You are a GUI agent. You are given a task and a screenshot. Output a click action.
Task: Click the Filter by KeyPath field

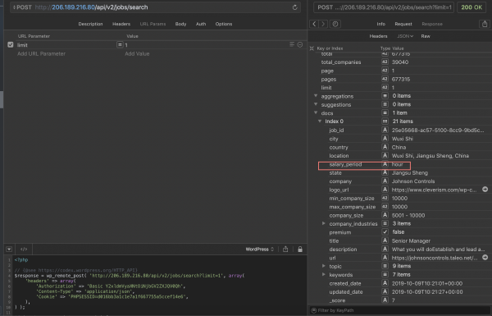pyautogui.click(x=400, y=310)
